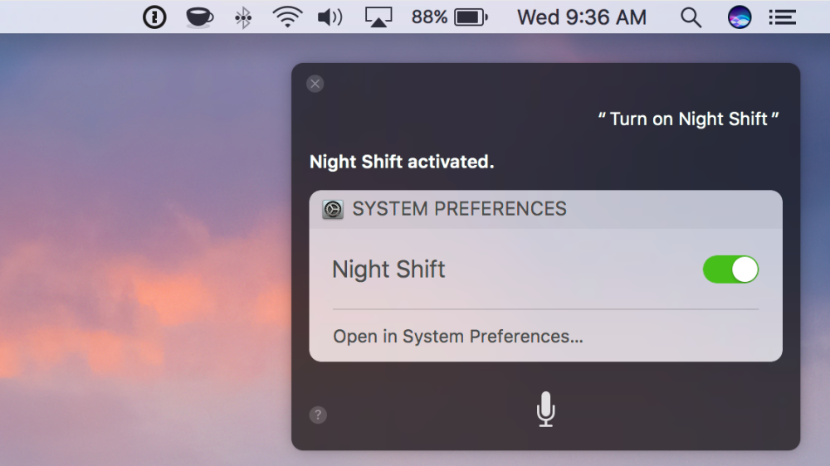
Task: Click the coffee cup Caffeine icon
Action: coord(199,17)
